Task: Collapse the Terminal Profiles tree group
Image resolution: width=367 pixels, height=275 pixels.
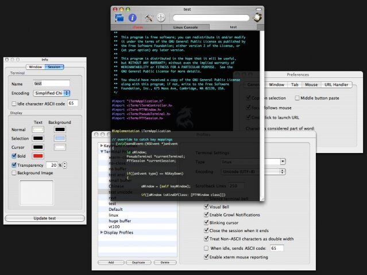Action: click(x=102, y=152)
